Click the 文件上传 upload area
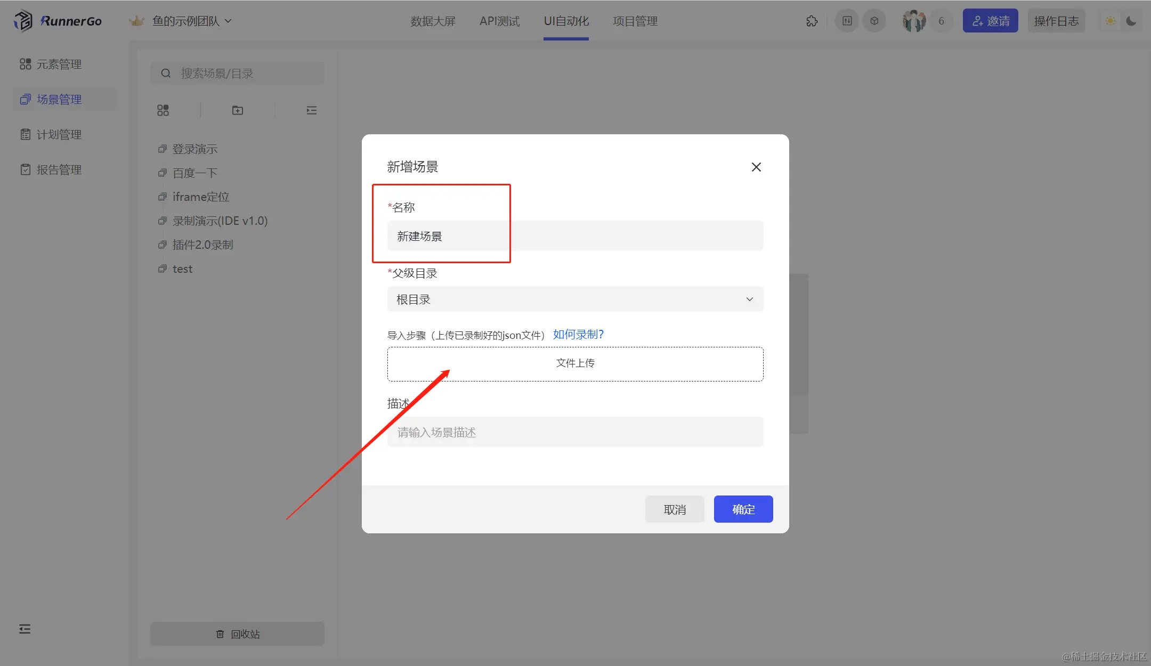The height and width of the screenshot is (666, 1151). (x=575, y=364)
